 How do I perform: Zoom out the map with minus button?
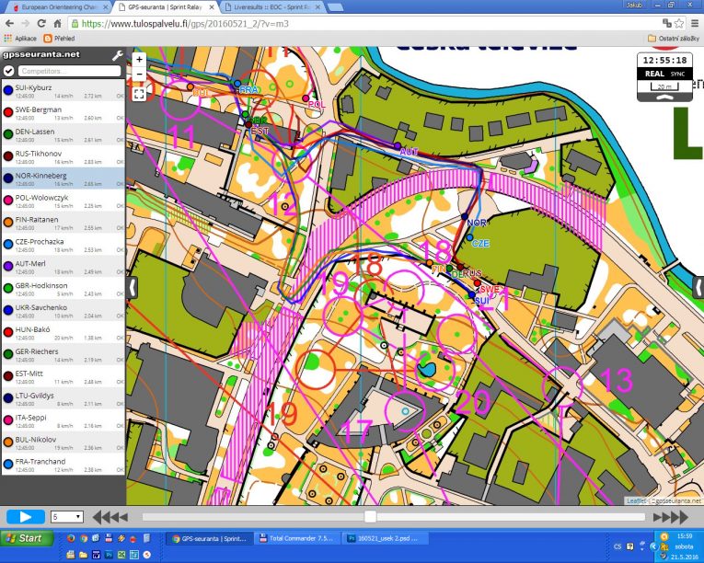pos(139,75)
